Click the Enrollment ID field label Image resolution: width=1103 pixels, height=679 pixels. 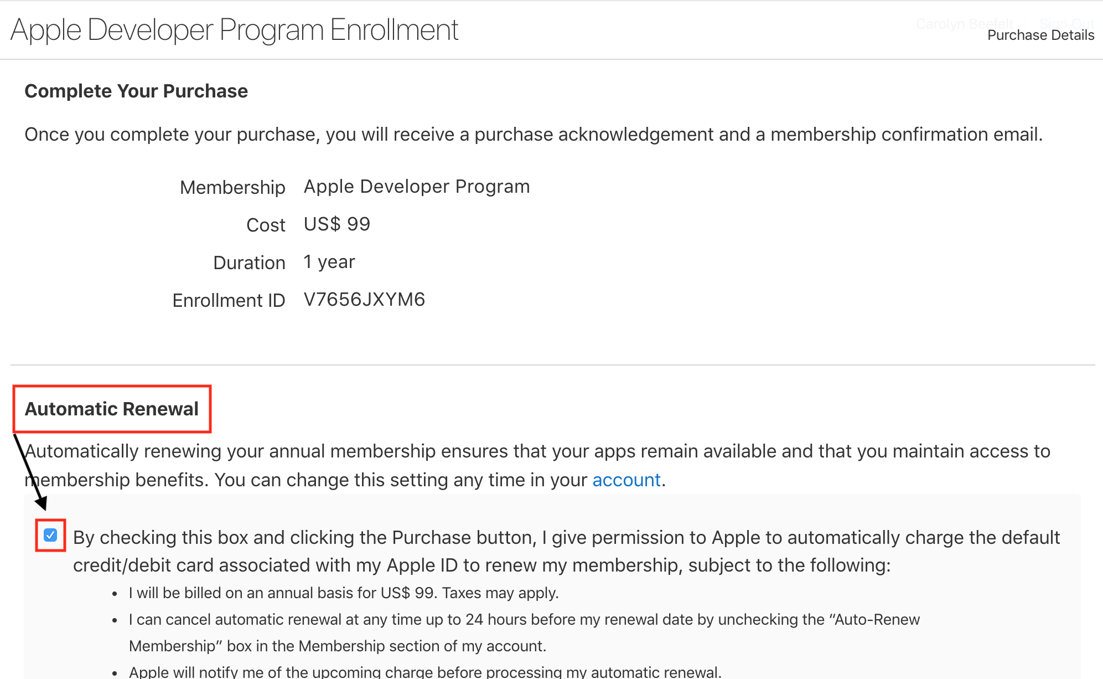tap(229, 301)
